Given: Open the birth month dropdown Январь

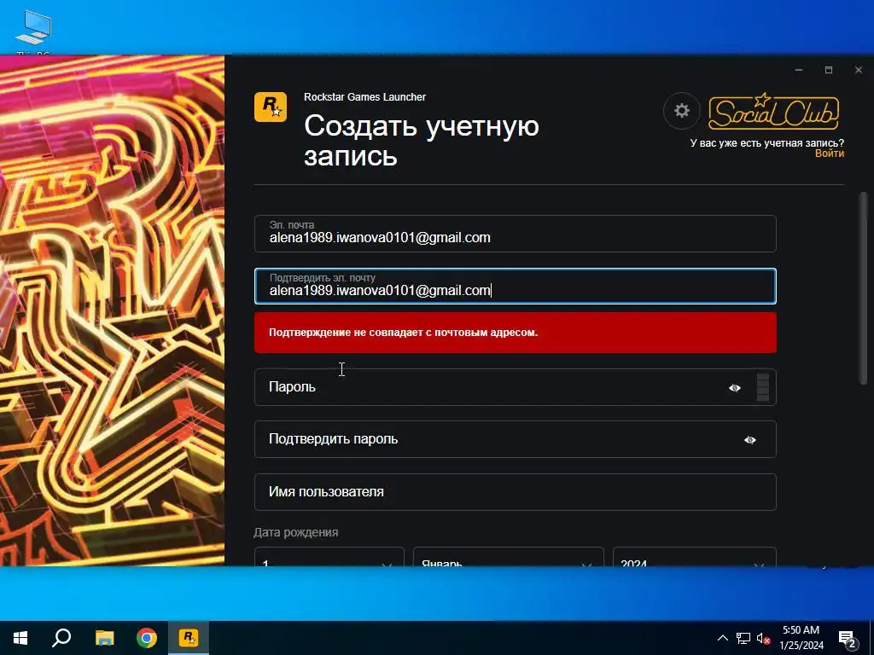Looking at the screenshot, I should 509,557.
